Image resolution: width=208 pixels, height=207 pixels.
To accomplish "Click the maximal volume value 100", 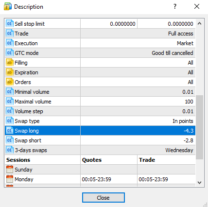I will coord(189,102).
